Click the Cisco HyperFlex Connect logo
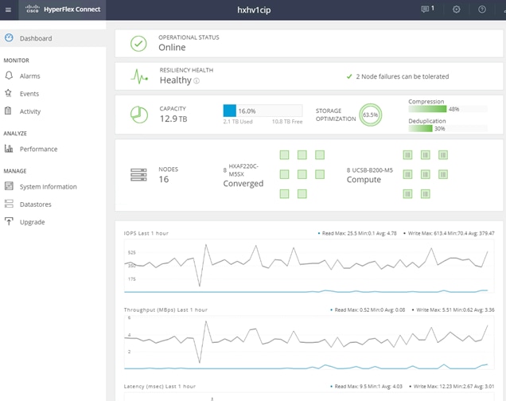506x401 pixels. coord(63,10)
